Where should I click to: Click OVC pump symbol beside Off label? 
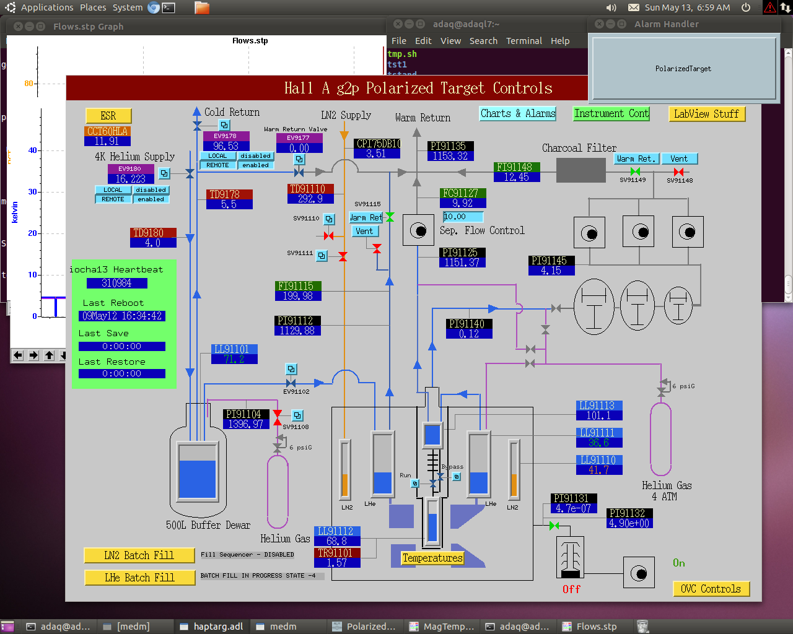(x=639, y=573)
